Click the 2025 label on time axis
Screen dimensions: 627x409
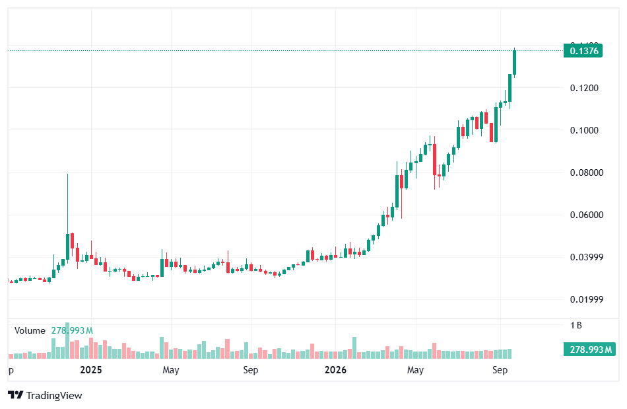(x=91, y=369)
